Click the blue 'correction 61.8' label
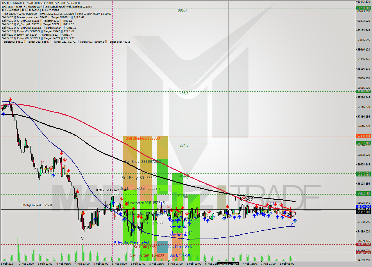Image resolution: width=372 pixels, height=267 pixels. (180, 227)
